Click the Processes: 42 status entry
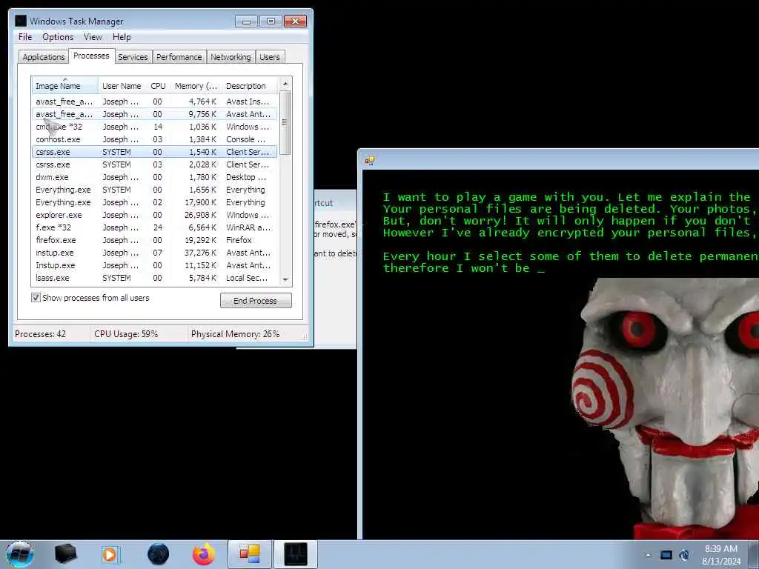 click(41, 334)
